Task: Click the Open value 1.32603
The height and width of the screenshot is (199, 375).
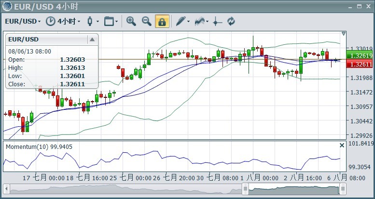Action: tap(72, 59)
